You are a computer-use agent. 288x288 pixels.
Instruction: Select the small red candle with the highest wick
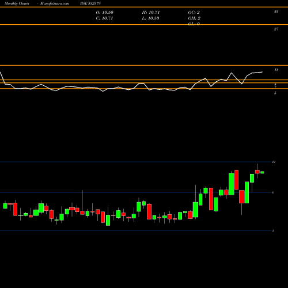[257, 171]
